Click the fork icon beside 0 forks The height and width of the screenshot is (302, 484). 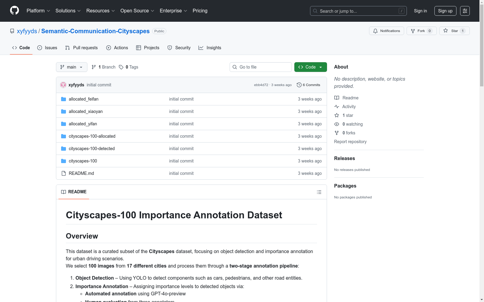(337, 133)
